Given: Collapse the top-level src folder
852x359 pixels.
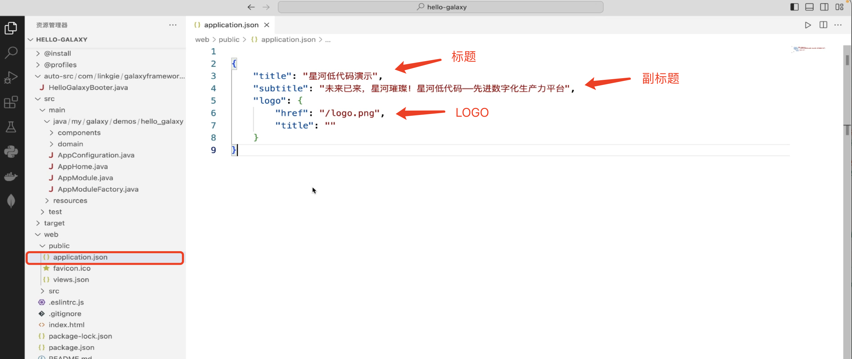Looking at the screenshot, I should (x=105, y=99).
